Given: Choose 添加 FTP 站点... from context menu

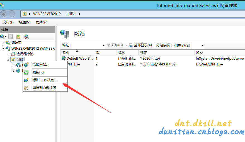Looking at the screenshot, I should coord(45,80).
